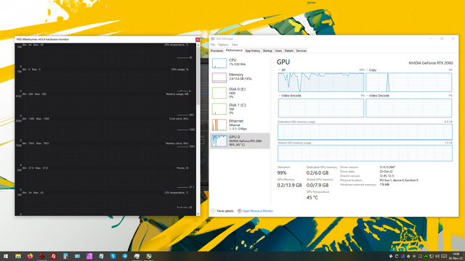Select GPU 0 in the performance sidebar

[240, 141]
